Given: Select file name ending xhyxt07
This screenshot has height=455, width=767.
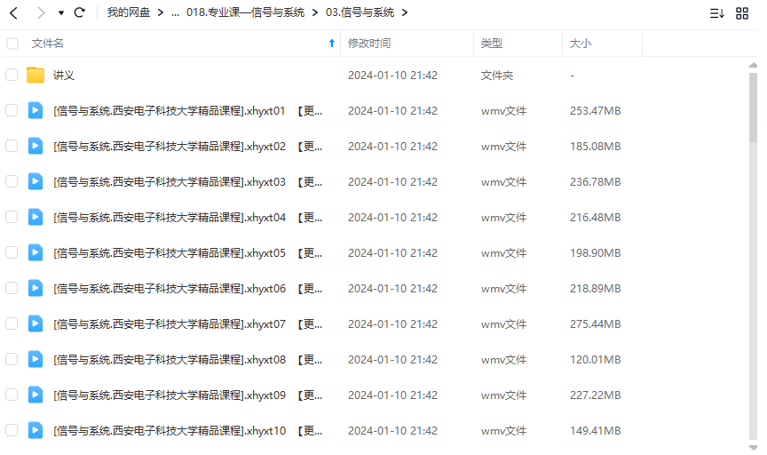Looking at the screenshot, I should click(188, 324).
